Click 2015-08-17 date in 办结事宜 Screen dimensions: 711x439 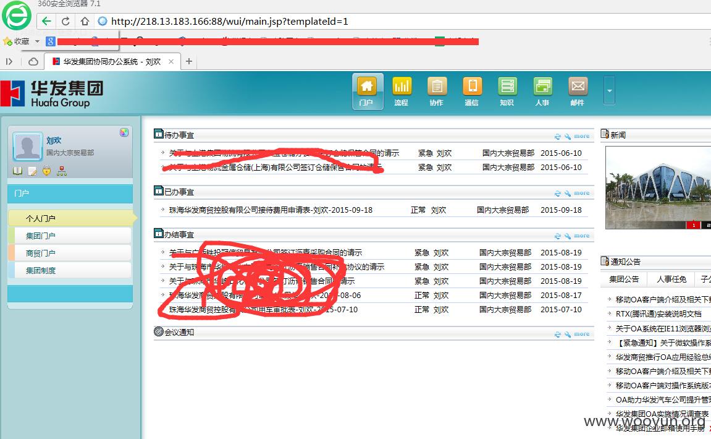click(561, 296)
